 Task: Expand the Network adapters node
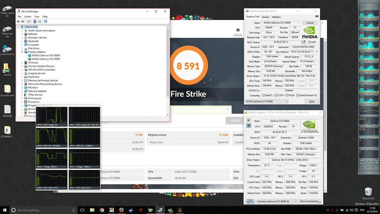[x=22, y=91]
